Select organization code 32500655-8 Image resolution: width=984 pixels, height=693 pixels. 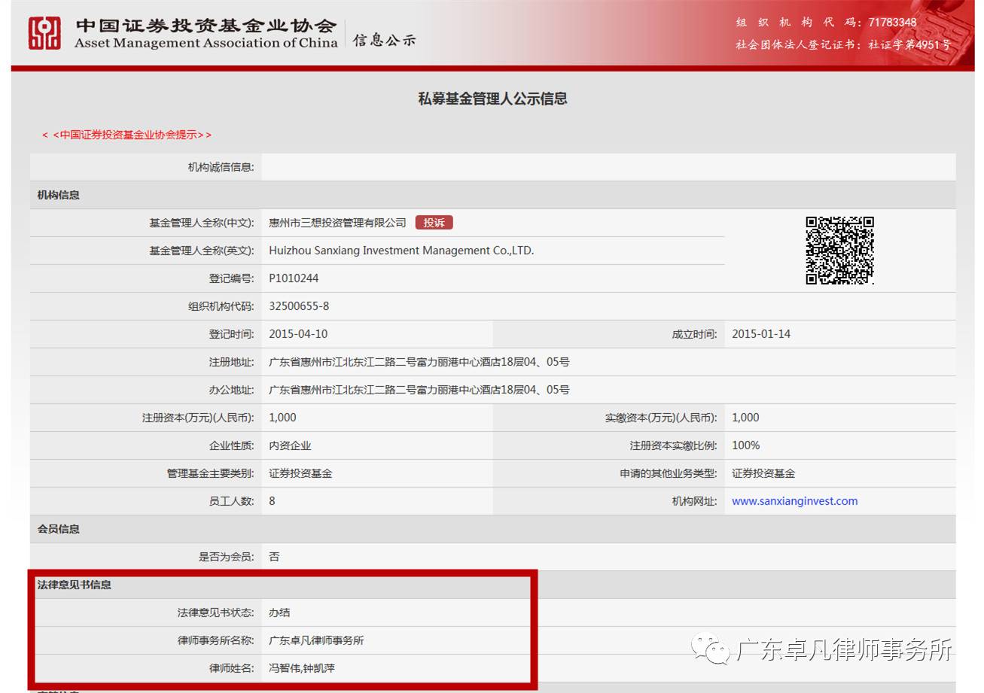click(299, 306)
